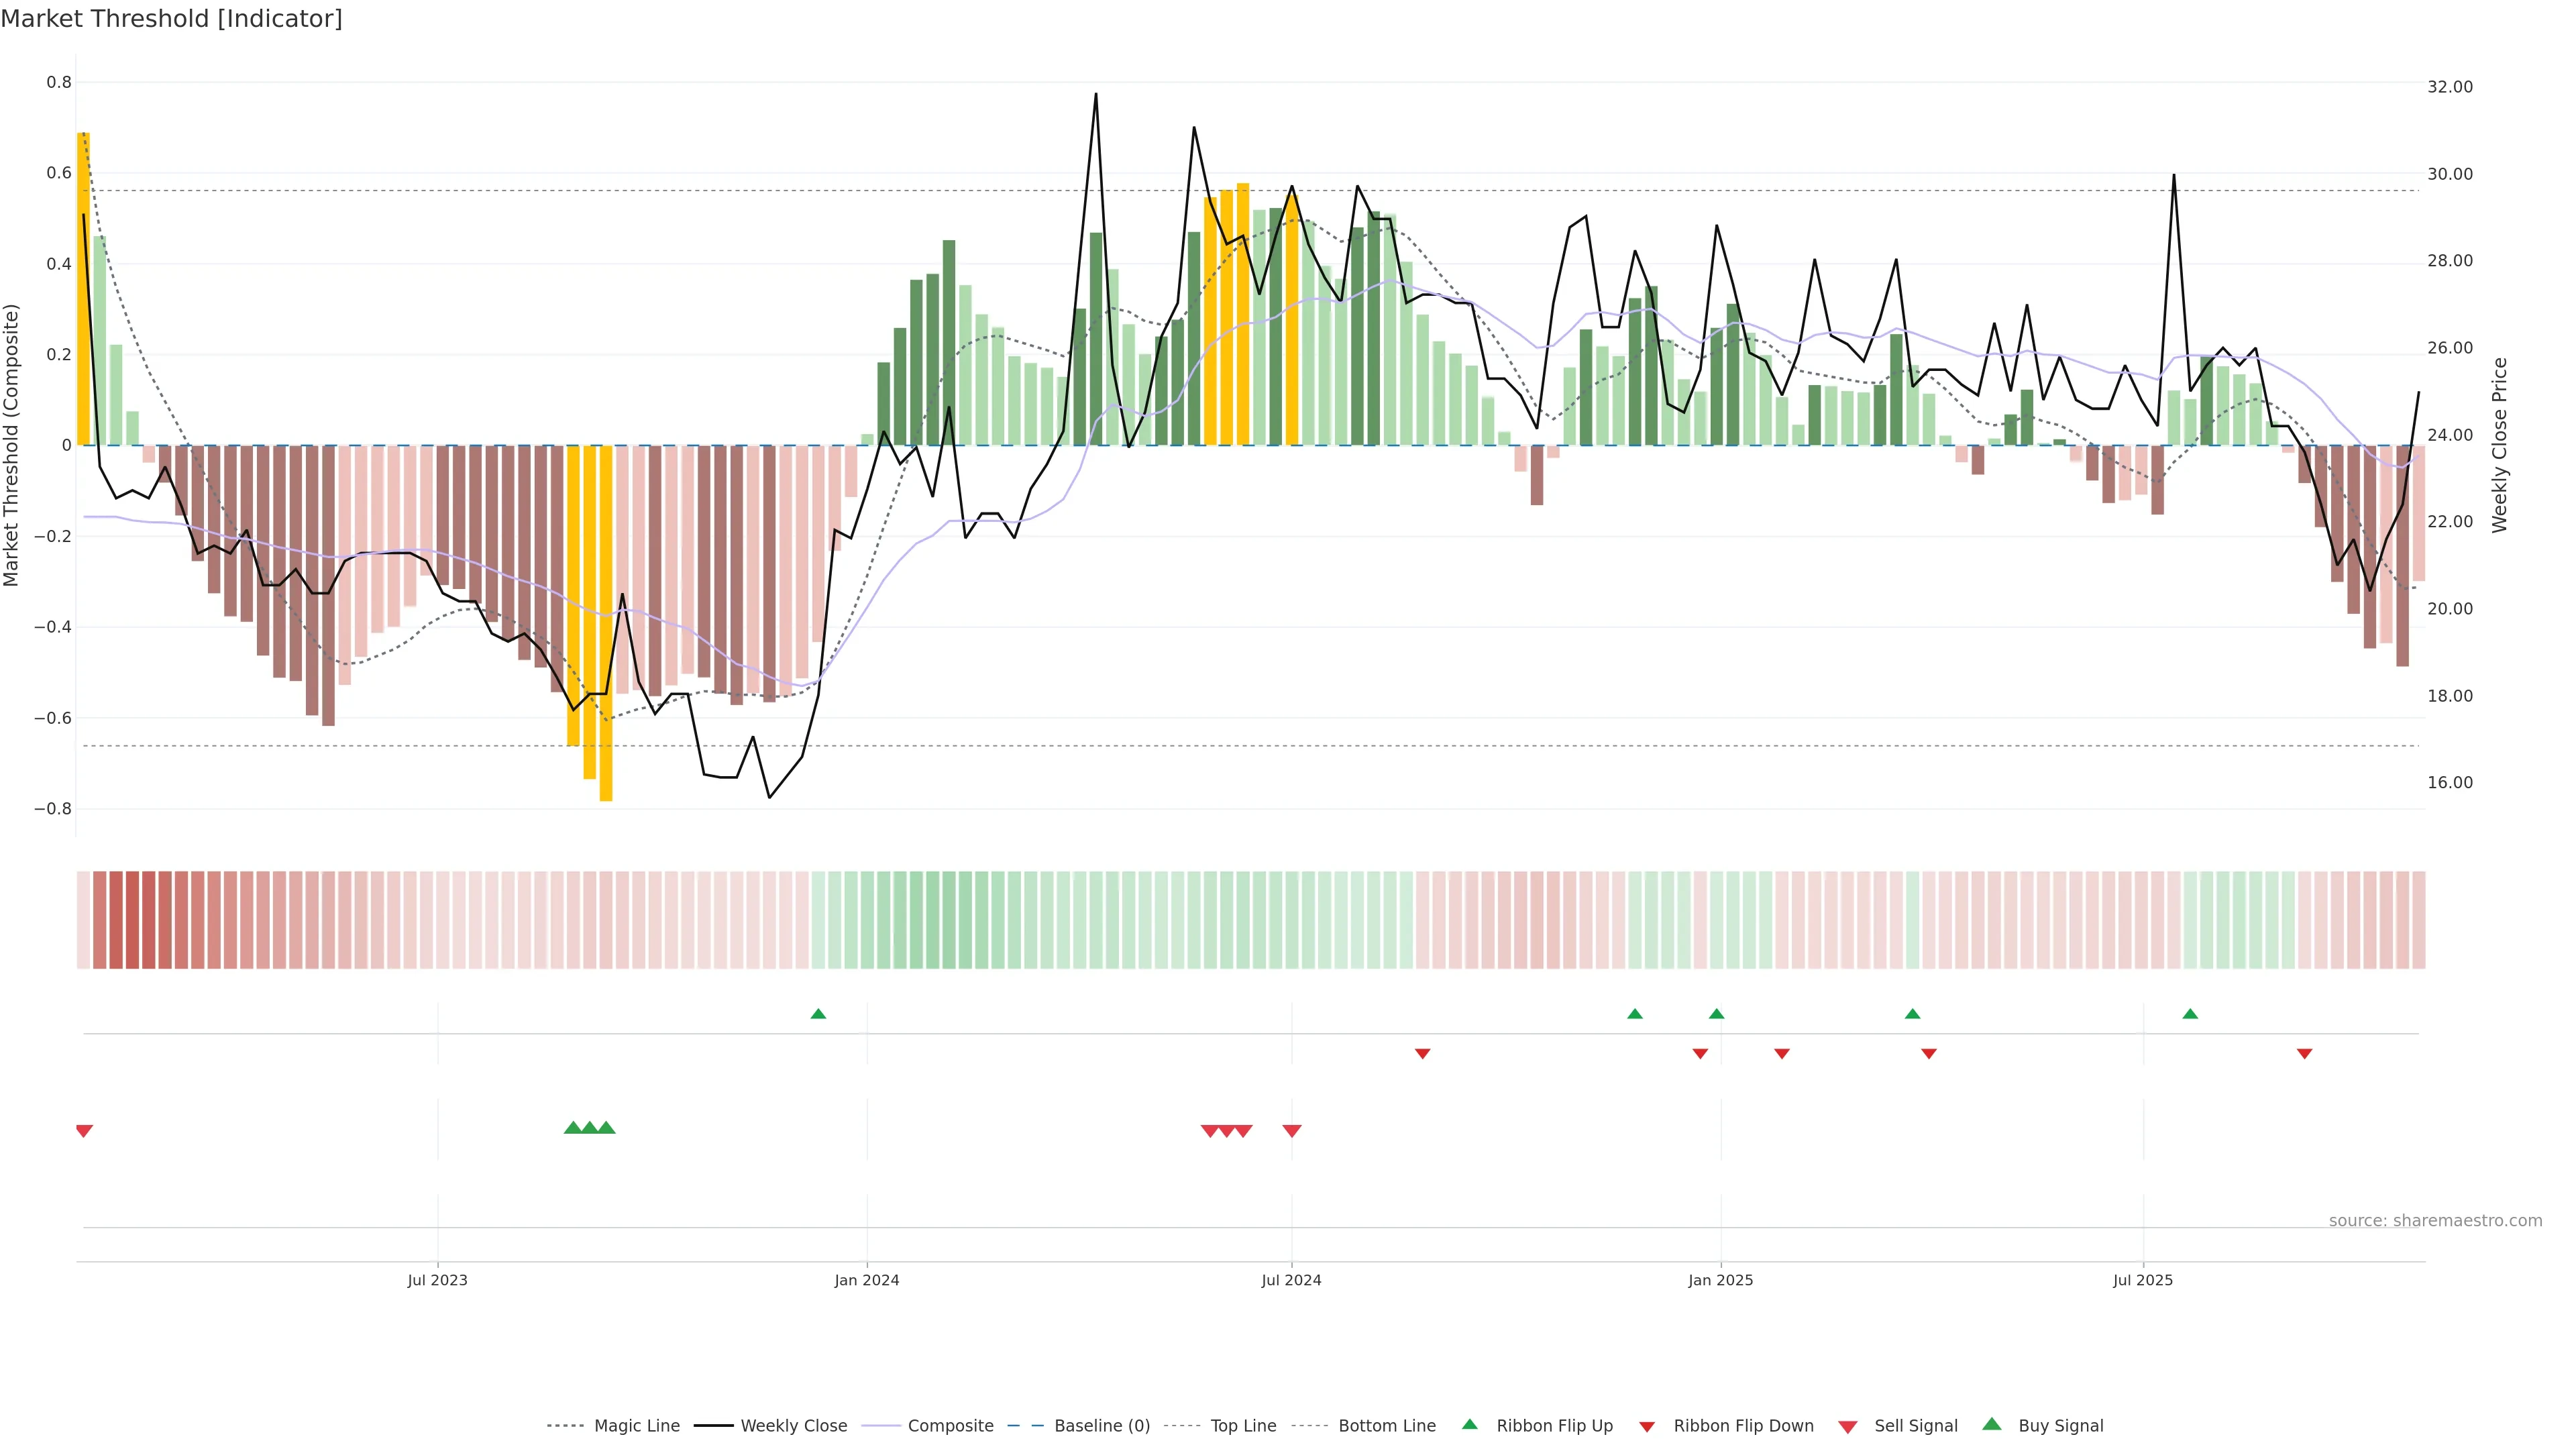2576x1449 pixels.
Task: Click the ribbon flip up marker after Jul 2025
Action: point(2190,1014)
